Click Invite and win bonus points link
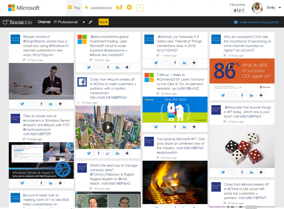 pyautogui.click(x=256, y=22)
